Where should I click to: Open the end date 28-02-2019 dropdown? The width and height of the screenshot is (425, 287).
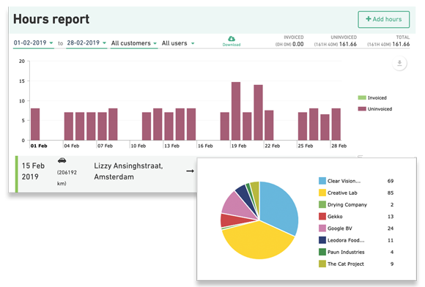tap(86, 43)
